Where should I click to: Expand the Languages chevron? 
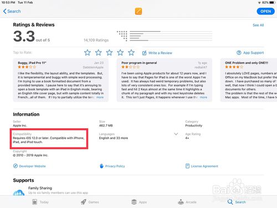pyautogui.click(x=176, y=134)
